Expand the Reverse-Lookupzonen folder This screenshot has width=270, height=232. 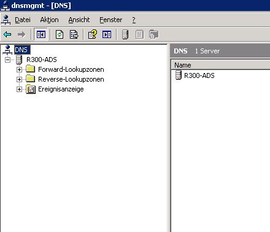19,79
